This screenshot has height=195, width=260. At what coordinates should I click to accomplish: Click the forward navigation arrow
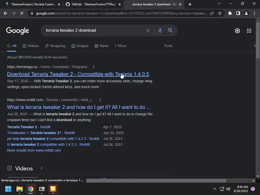[x=14, y=13]
